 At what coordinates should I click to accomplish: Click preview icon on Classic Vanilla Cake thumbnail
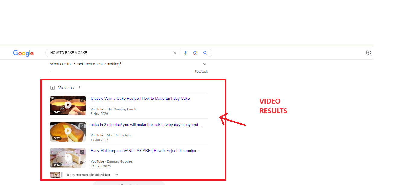click(81, 100)
